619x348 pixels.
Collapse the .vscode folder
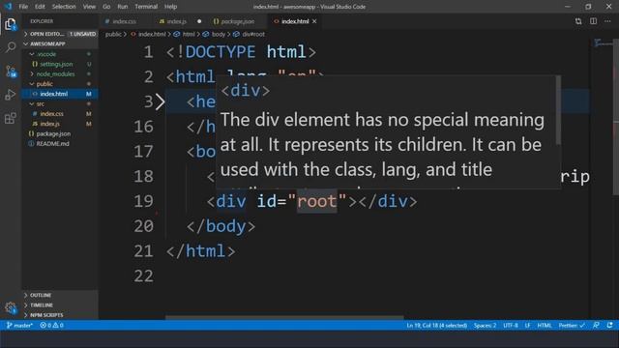coord(59,54)
